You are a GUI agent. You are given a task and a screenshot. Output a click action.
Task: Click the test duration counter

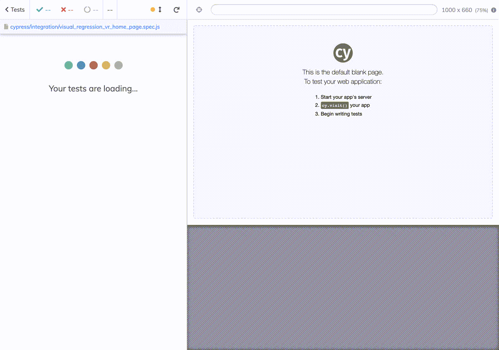[x=110, y=10]
